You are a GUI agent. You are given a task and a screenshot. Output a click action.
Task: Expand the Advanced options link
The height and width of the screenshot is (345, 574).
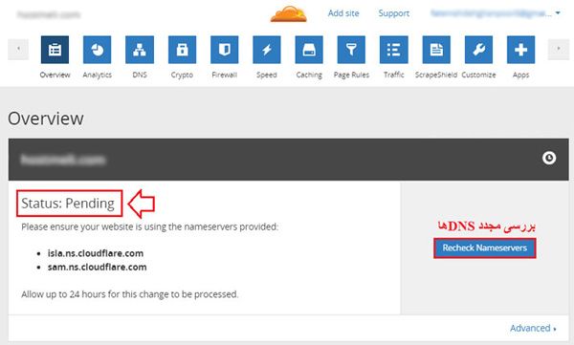[533, 328]
